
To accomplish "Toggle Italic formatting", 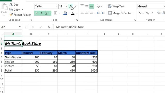I will tap(41, 13).
